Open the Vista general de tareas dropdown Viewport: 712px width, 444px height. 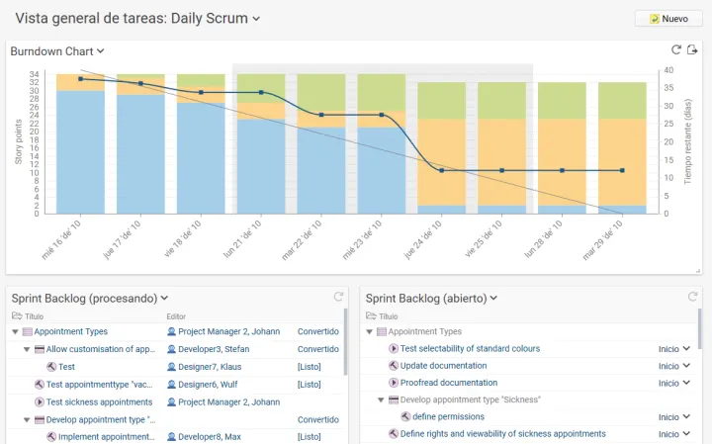click(x=256, y=19)
